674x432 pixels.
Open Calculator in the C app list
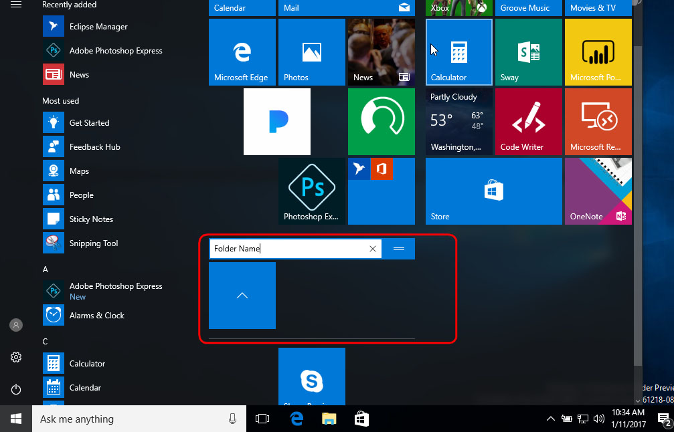74,363
